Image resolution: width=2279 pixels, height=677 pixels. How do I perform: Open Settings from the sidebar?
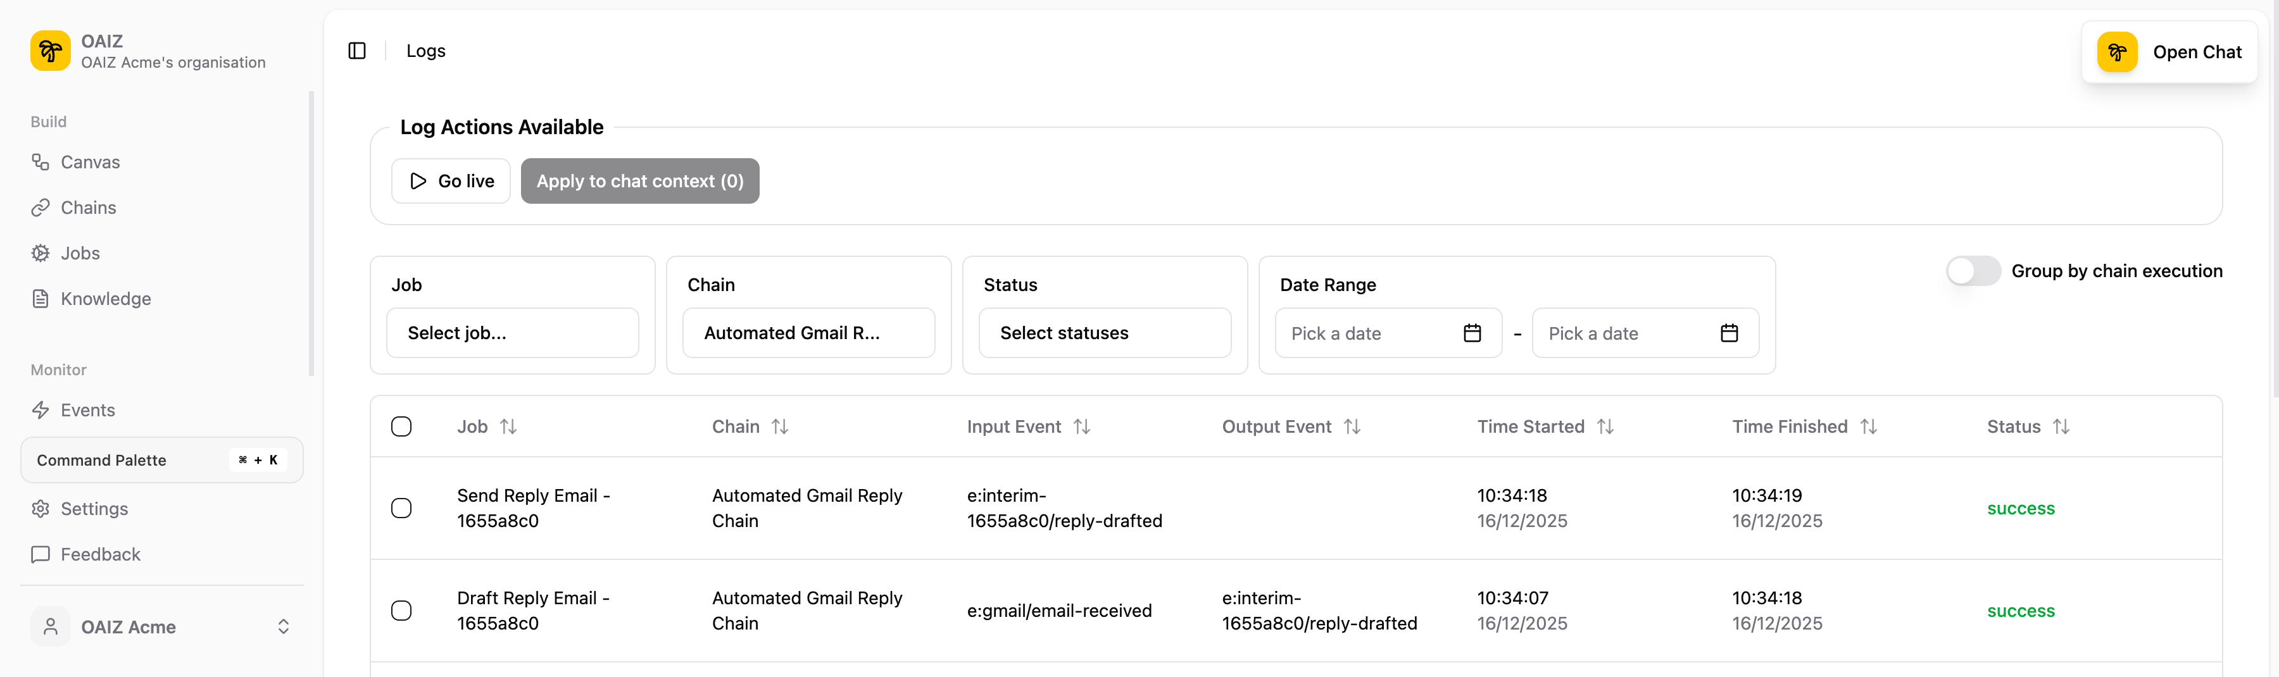click(x=94, y=508)
